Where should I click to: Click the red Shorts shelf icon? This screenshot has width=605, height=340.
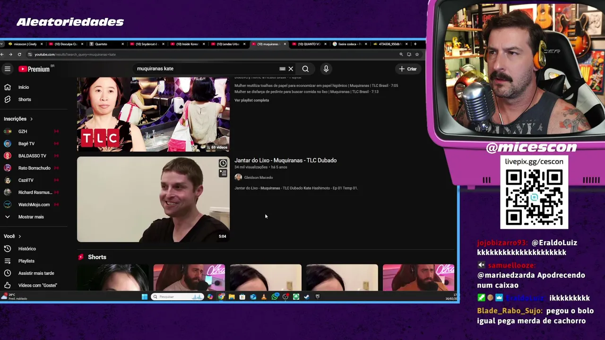click(81, 257)
